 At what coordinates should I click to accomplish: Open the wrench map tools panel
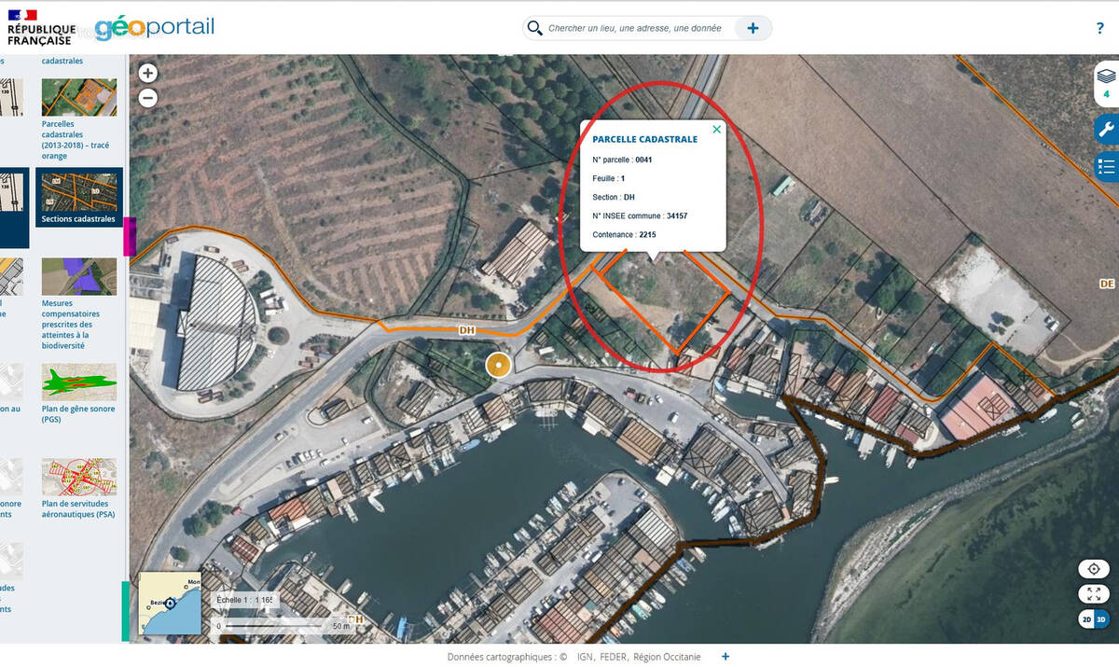pyautogui.click(x=1106, y=130)
